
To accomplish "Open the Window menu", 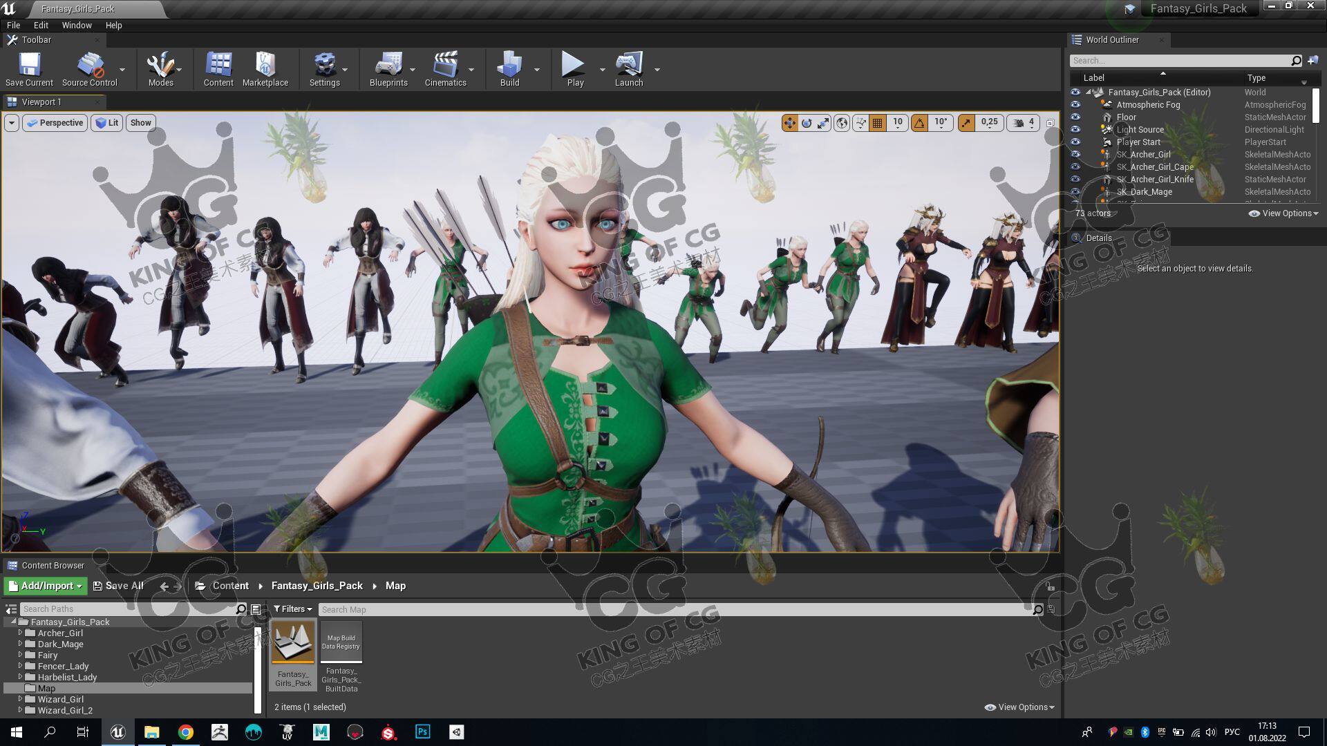I will pyautogui.click(x=76, y=25).
